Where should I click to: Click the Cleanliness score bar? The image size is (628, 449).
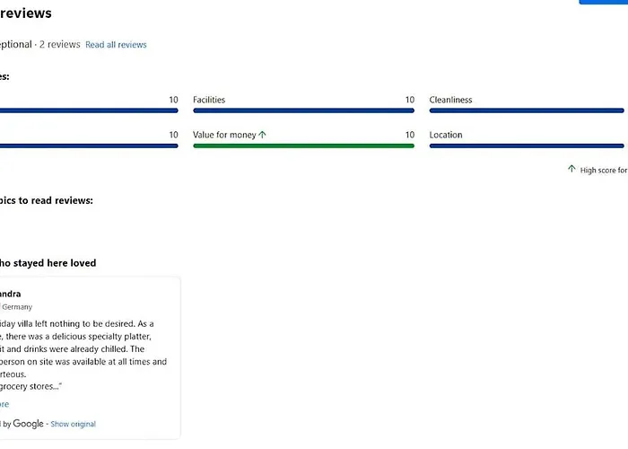528,110
